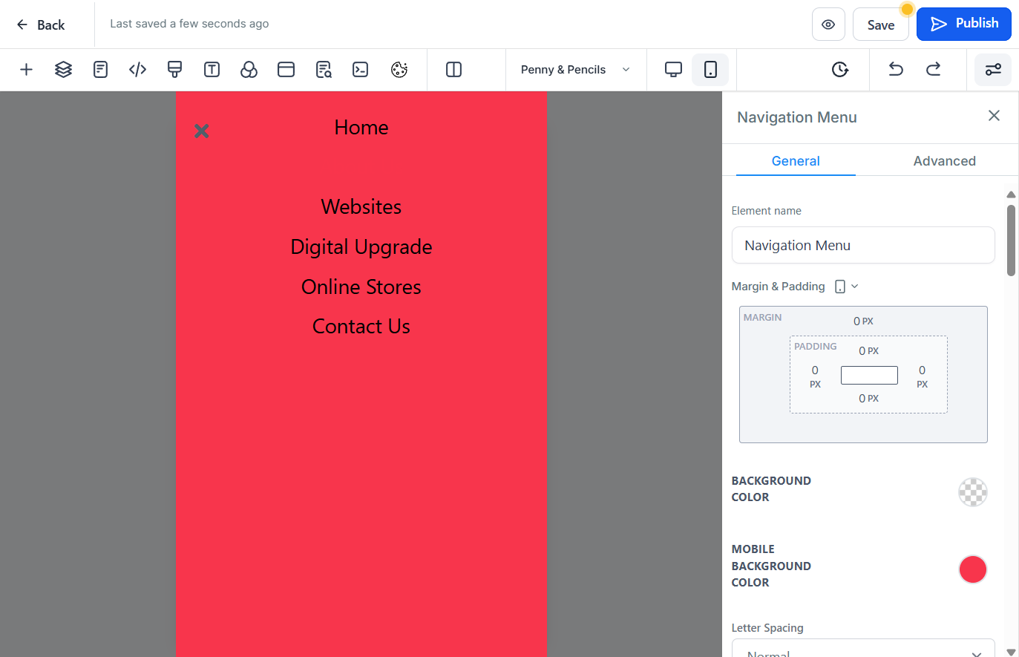The height and width of the screenshot is (657, 1019).
Task: Open the Penny & Pencils page dropdown
Action: (576, 70)
